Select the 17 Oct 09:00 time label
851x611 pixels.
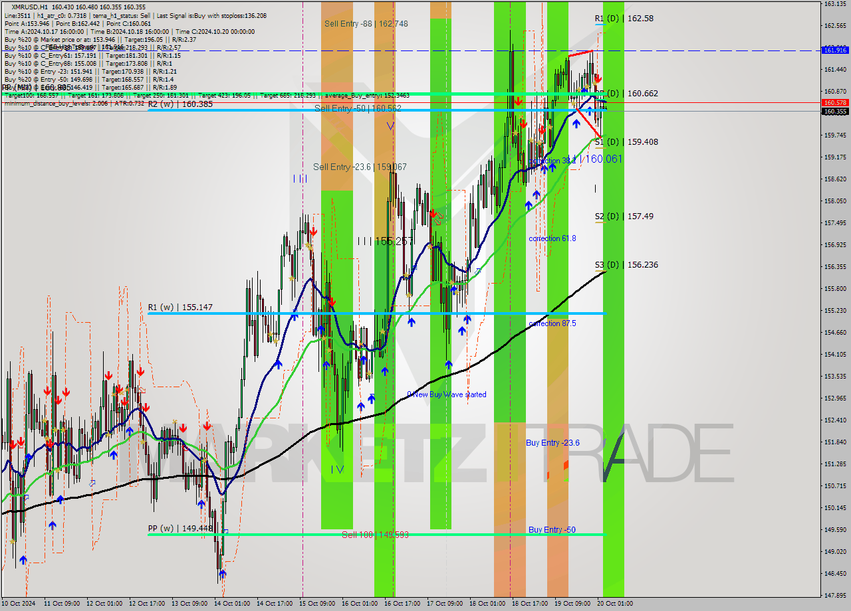[x=445, y=604]
